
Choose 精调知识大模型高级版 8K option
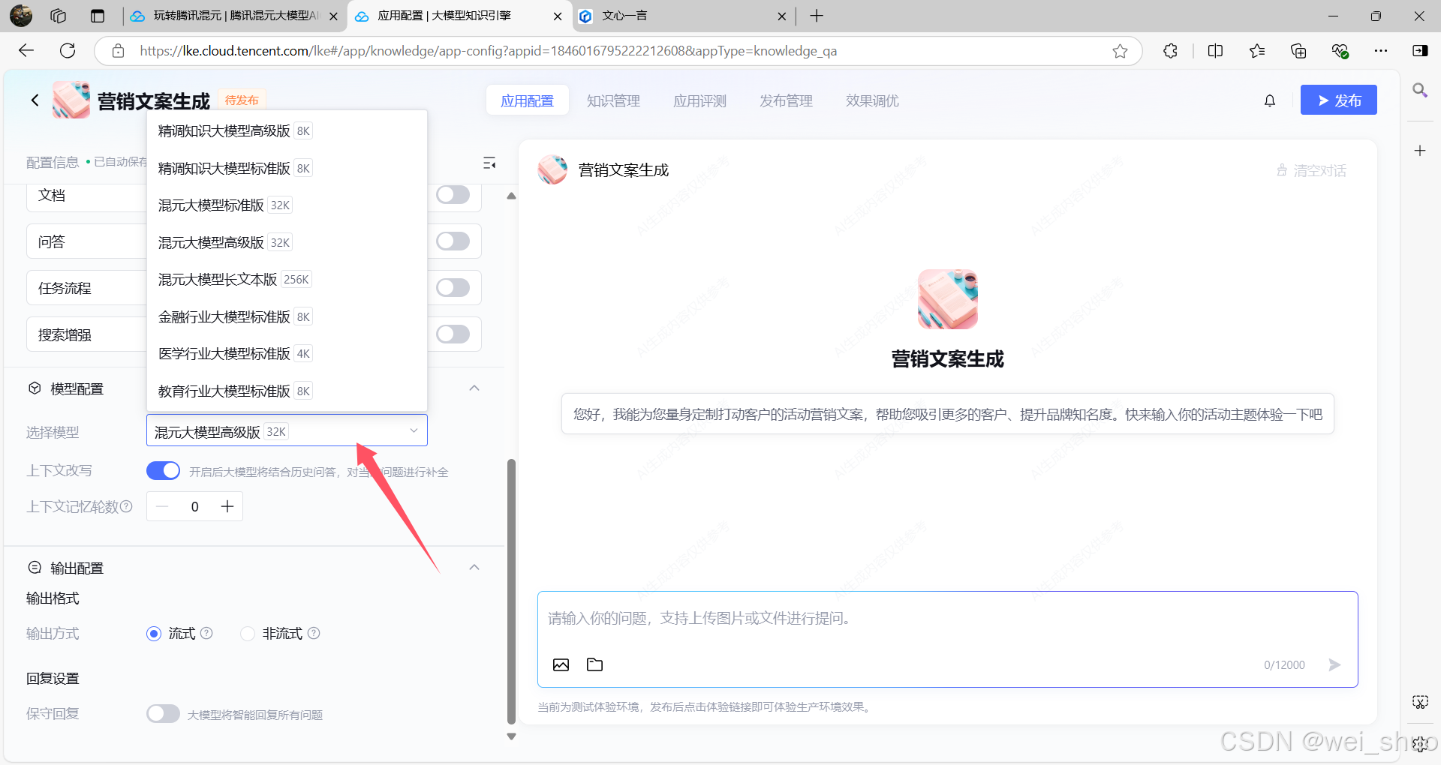tap(287, 130)
